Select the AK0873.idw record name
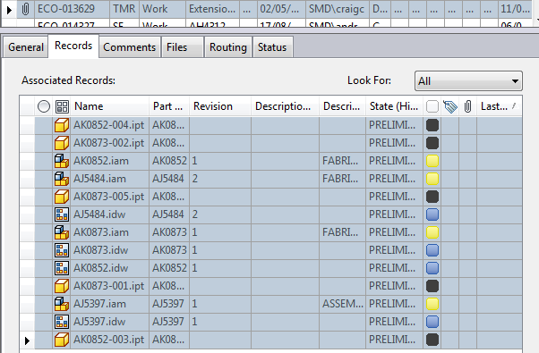 click(100, 250)
